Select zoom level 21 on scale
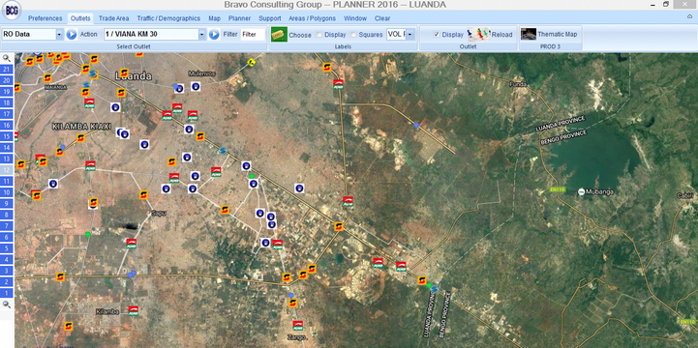The image size is (698, 348). coord(7,70)
